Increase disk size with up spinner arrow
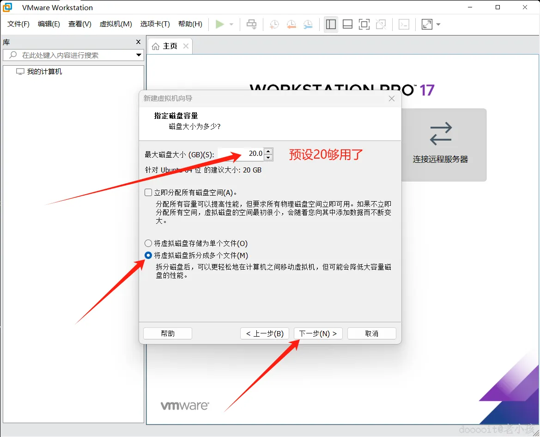The image size is (540, 437). click(x=268, y=151)
